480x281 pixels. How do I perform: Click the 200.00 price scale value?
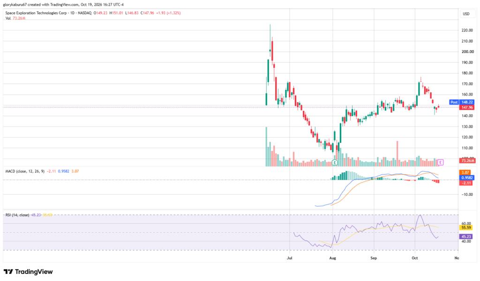coord(467,52)
